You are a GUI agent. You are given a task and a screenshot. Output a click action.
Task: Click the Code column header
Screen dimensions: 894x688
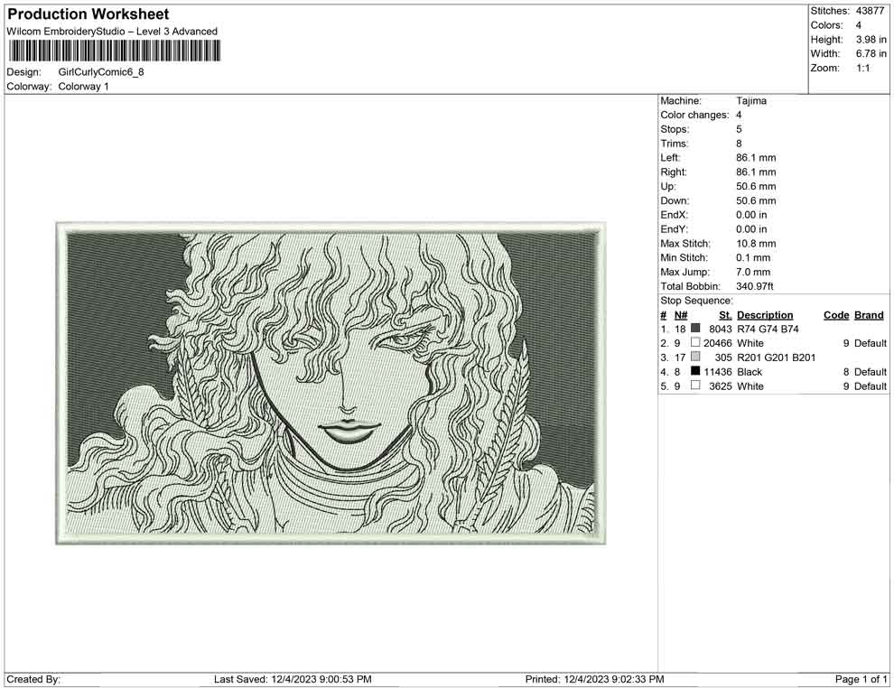835,314
